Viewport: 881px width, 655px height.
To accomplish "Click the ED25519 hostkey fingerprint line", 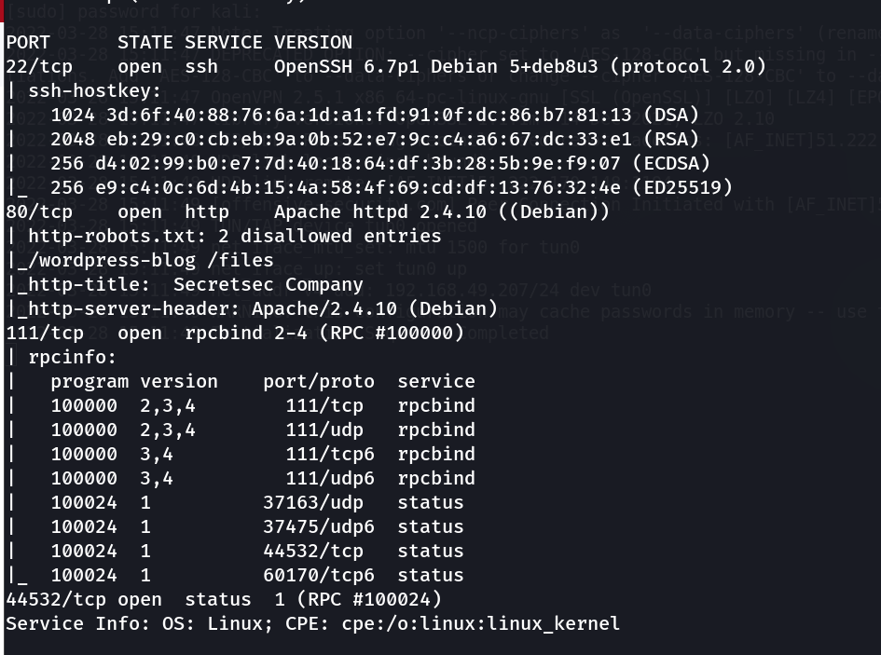I will tap(390, 188).
